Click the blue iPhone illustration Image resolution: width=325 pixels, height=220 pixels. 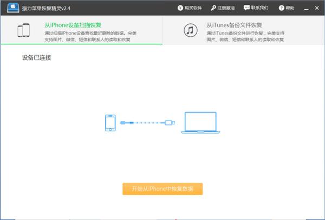coord(110,123)
